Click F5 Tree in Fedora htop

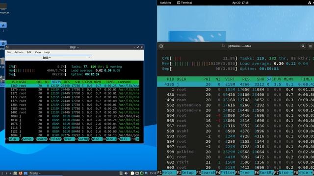tap(245, 173)
